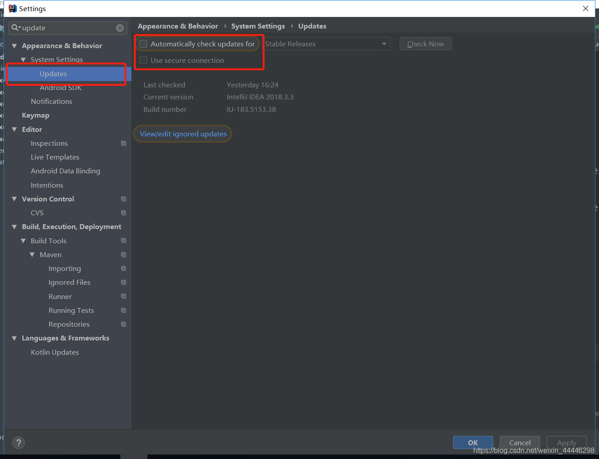Screen dimensions: 599x459
Task: Collapse the Version Control section
Action: click(x=14, y=199)
